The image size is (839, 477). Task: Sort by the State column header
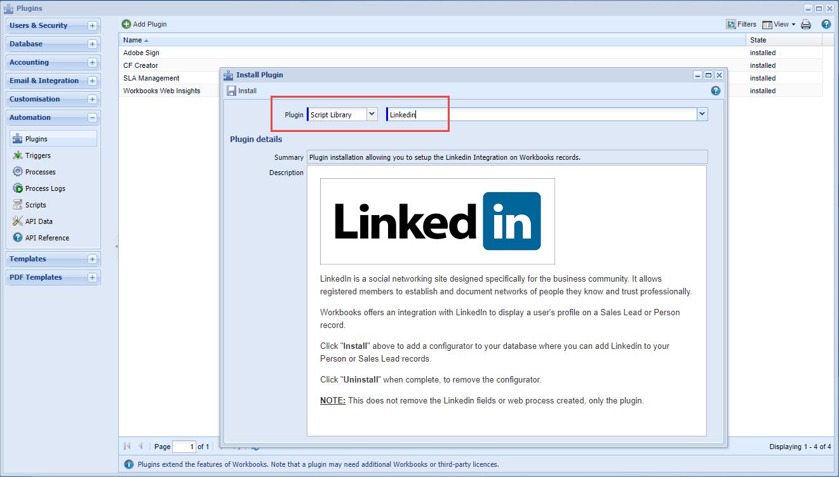pos(784,40)
